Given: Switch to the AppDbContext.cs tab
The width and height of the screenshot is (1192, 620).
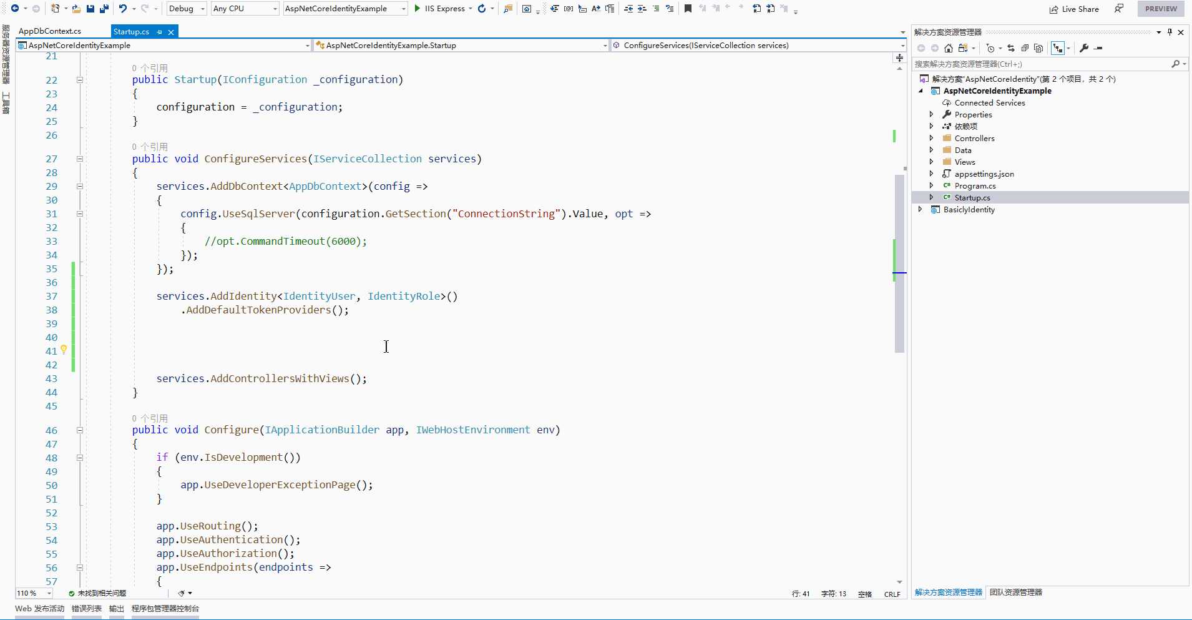Looking at the screenshot, I should (x=50, y=31).
